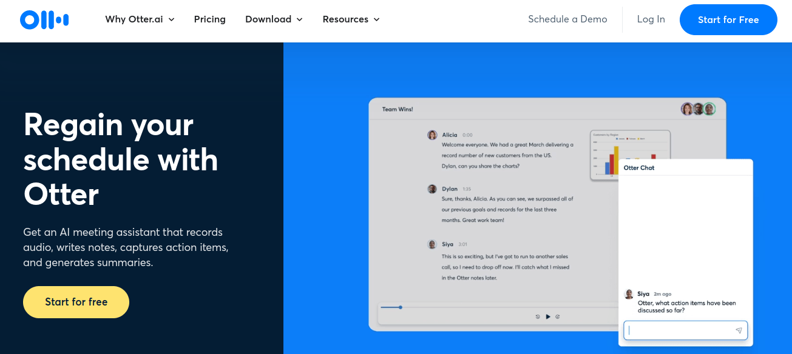Select Dylan's "Sure, thanks, Alicia" transcript message
This screenshot has height=354, width=792.
[507, 209]
